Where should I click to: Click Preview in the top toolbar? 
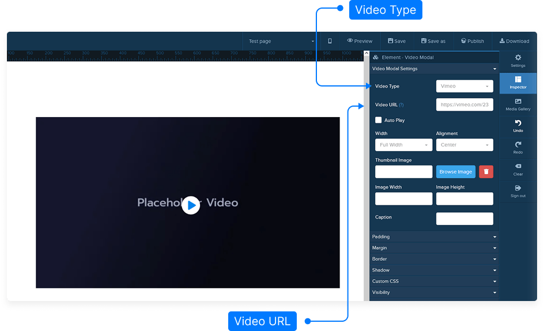360,41
